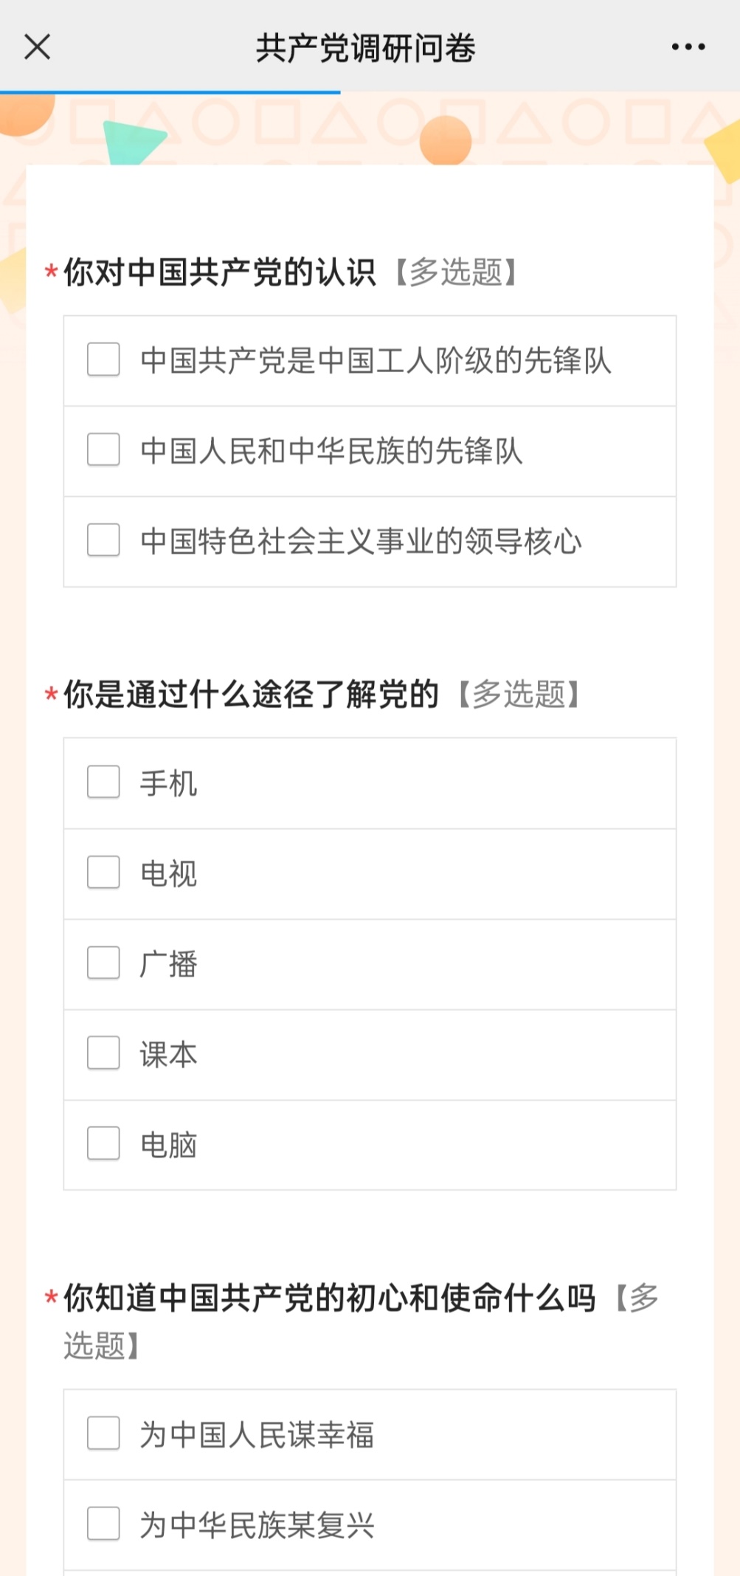Image resolution: width=740 pixels, height=1576 pixels.
Task: Close the survey page with X icon
Action: pyautogui.click(x=37, y=47)
